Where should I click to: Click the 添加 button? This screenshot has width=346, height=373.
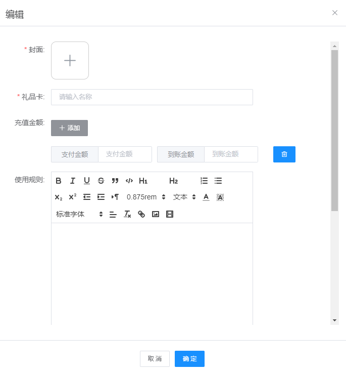(x=69, y=128)
